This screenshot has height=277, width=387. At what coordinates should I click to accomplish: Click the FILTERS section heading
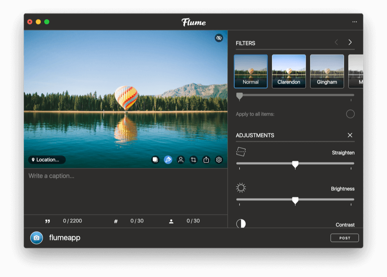tap(245, 43)
